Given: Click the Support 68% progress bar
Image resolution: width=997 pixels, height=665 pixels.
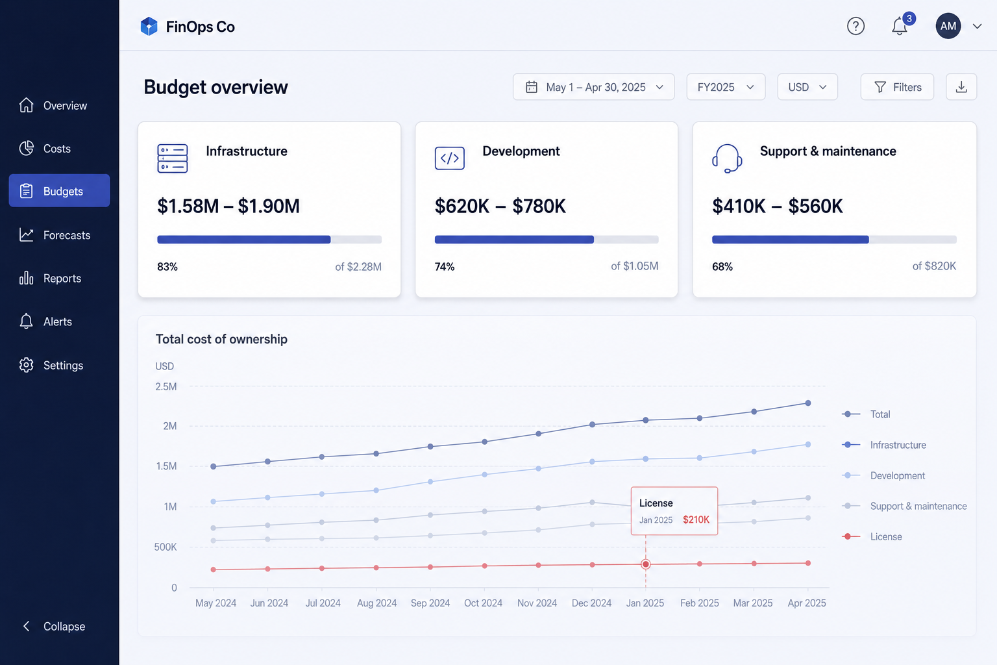Looking at the screenshot, I should [834, 240].
